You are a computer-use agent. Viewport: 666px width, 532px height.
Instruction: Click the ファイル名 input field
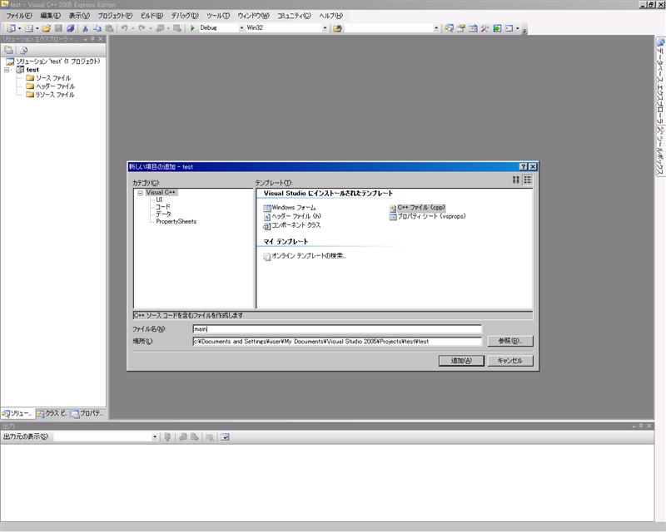click(337, 329)
